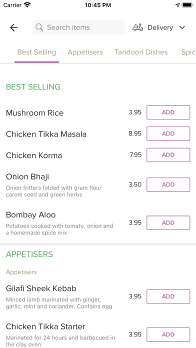The width and height of the screenshot is (196, 348).
Task: Tap the back arrow icon
Action: click(14, 27)
